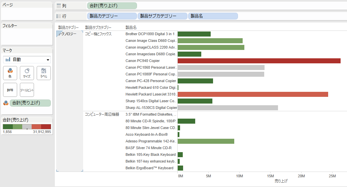
Task: Click the 売り上げ axis title
Action: (281, 181)
